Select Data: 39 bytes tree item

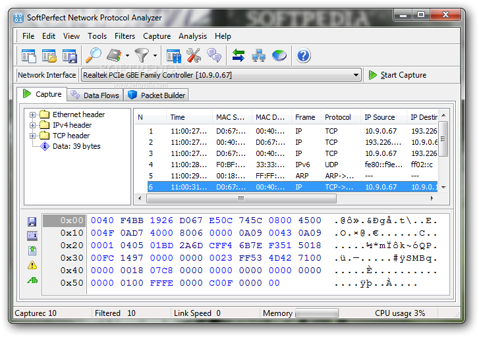click(x=76, y=146)
